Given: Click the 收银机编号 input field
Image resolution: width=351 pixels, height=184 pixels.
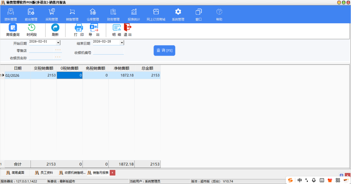Looking at the screenshot, I should pyautogui.click(x=108, y=52).
